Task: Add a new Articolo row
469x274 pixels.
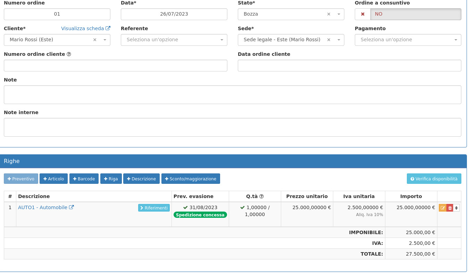Action: (53, 179)
